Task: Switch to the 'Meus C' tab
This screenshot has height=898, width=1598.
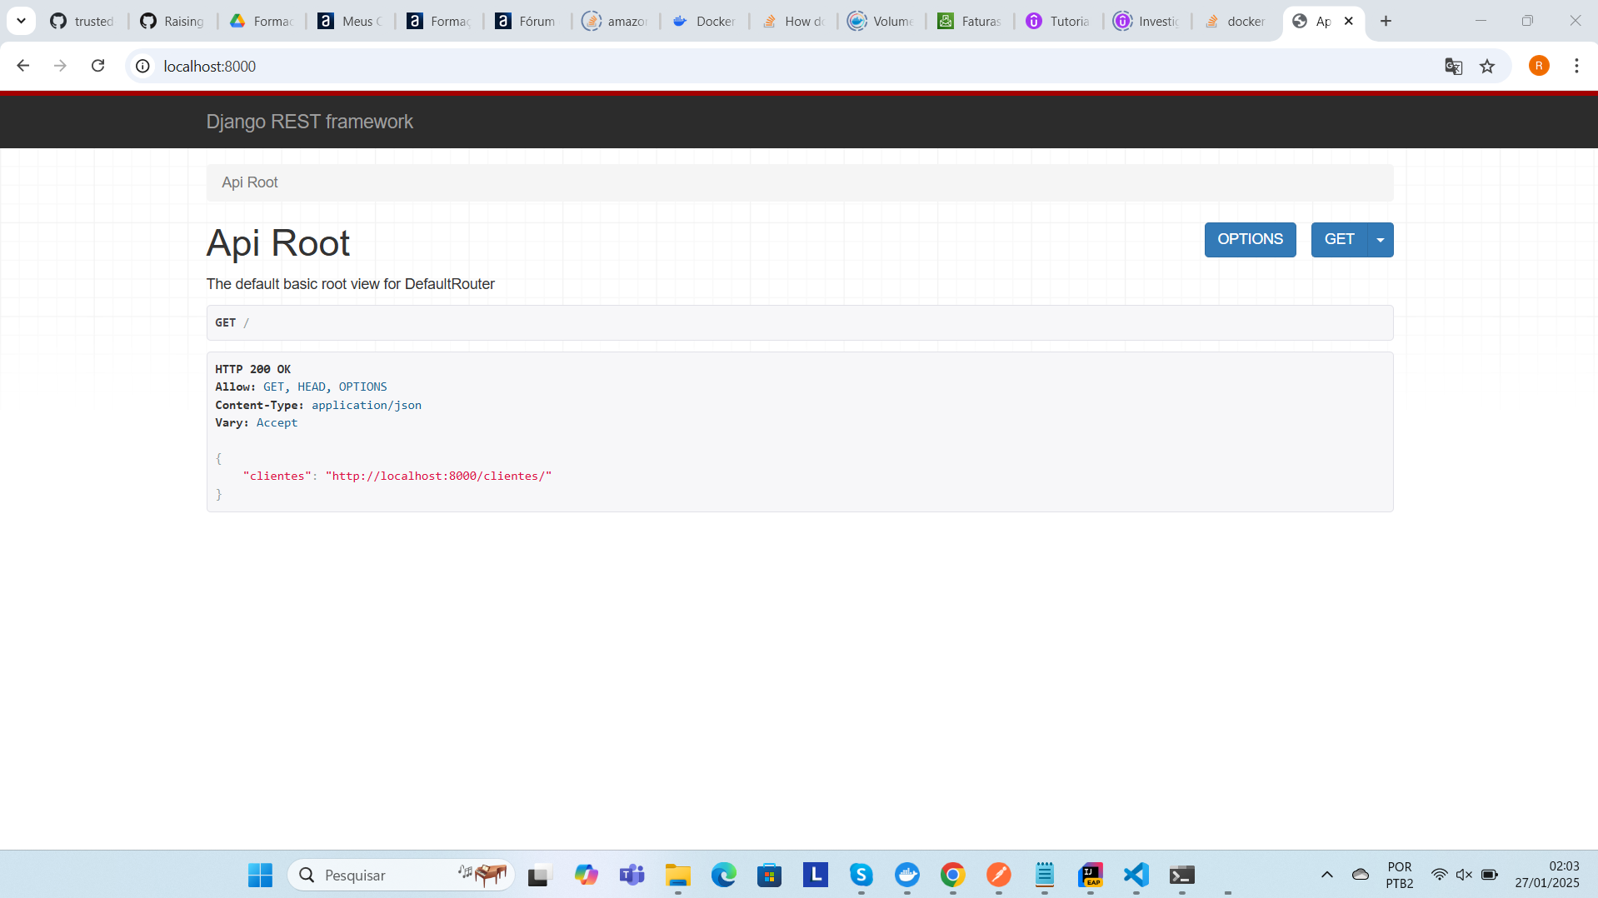Action: [x=351, y=21]
